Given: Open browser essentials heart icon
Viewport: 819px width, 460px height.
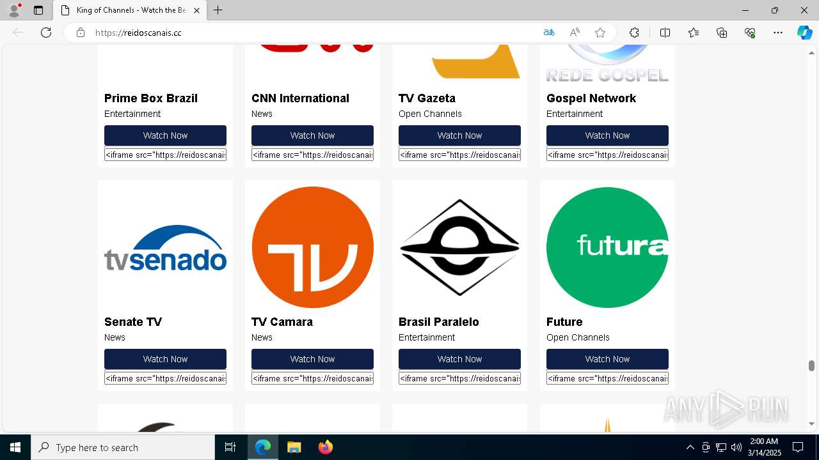Looking at the screenshot, I should tap(750, 33).
